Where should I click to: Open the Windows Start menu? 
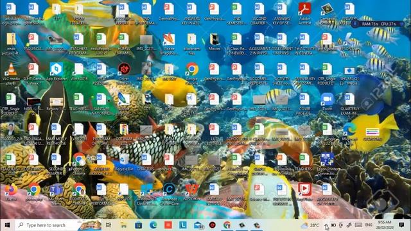7,225
